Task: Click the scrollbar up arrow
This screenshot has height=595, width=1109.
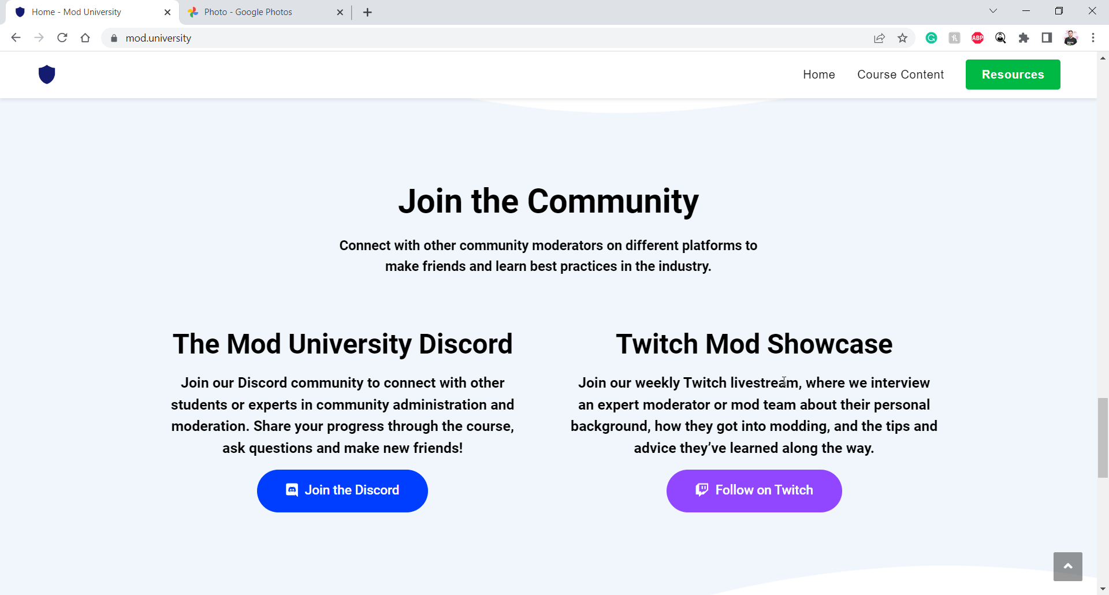Action: tap(1103, 58)
